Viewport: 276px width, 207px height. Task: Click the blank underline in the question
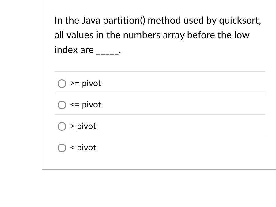click(108, 53)
